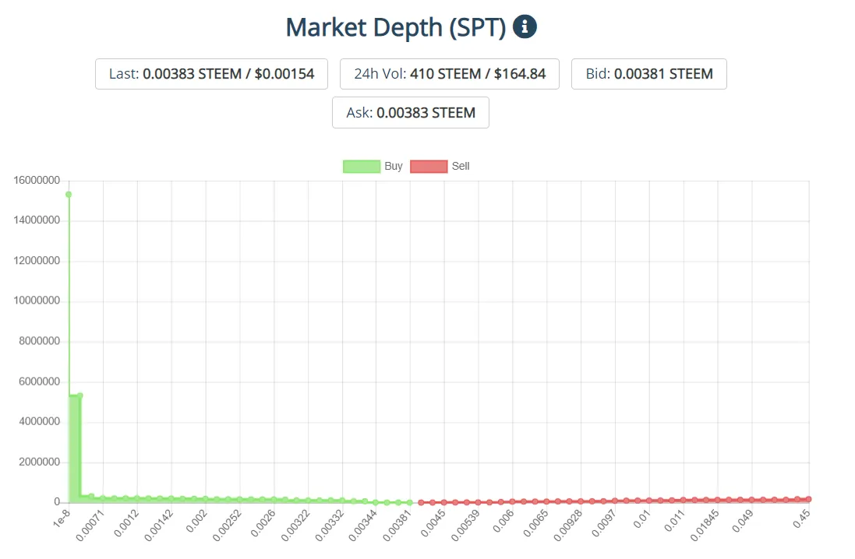Click the info icon beside Market Depth title

[x=525, y=27]
